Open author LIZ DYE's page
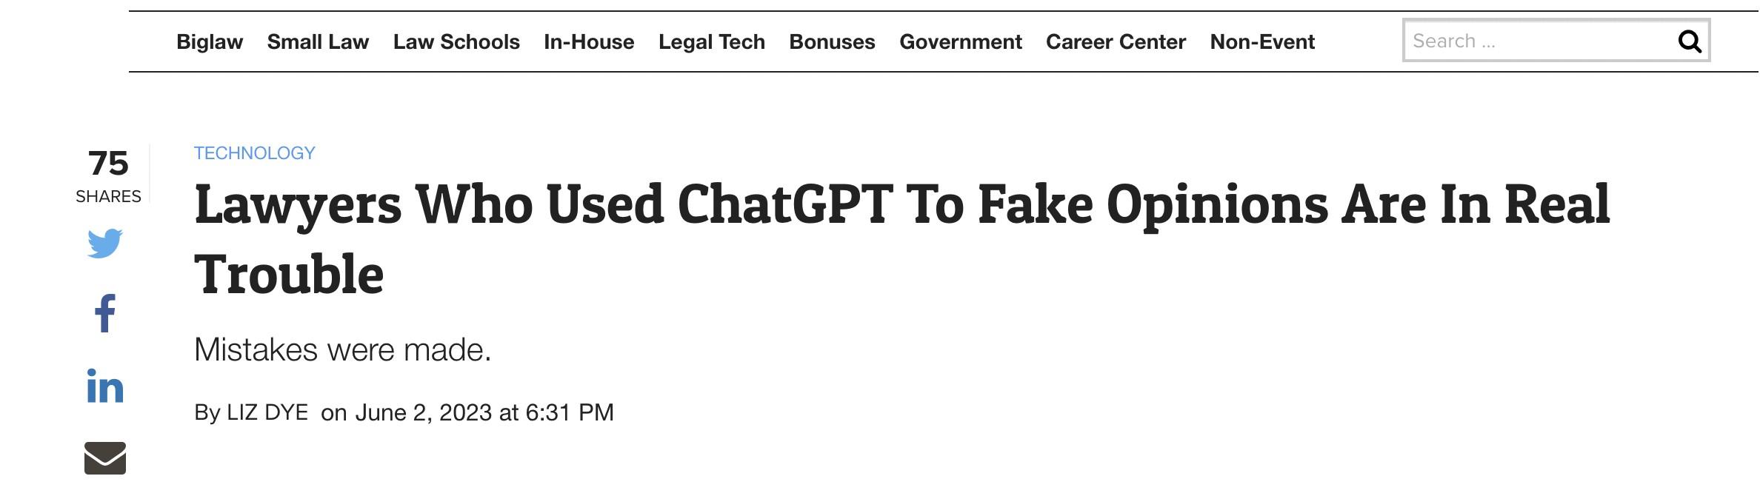1760x496 pixels. tap(267, 412)
